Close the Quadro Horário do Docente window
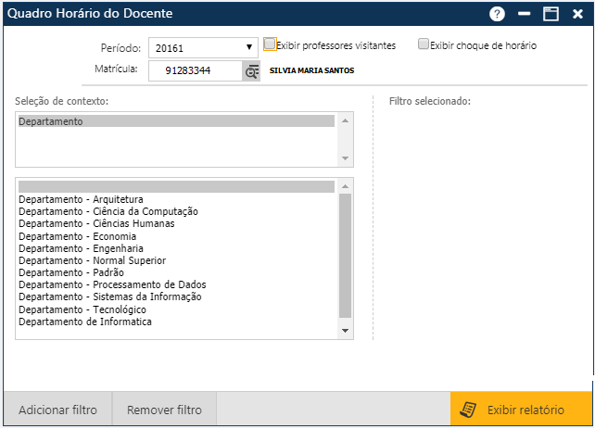The image size is (595, 429). tap(577, 14)
